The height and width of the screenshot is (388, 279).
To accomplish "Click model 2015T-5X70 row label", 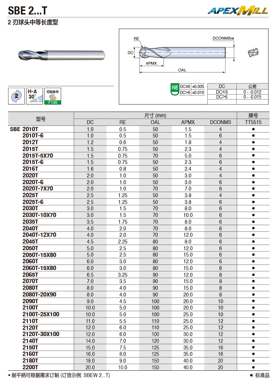I will [x=38, y=155].
